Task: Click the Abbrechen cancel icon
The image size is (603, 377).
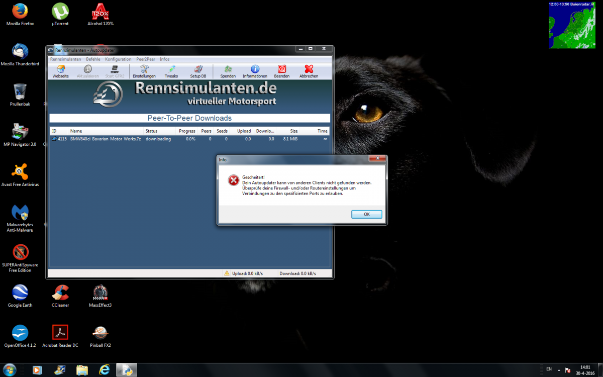Action: tap(309, 71)
